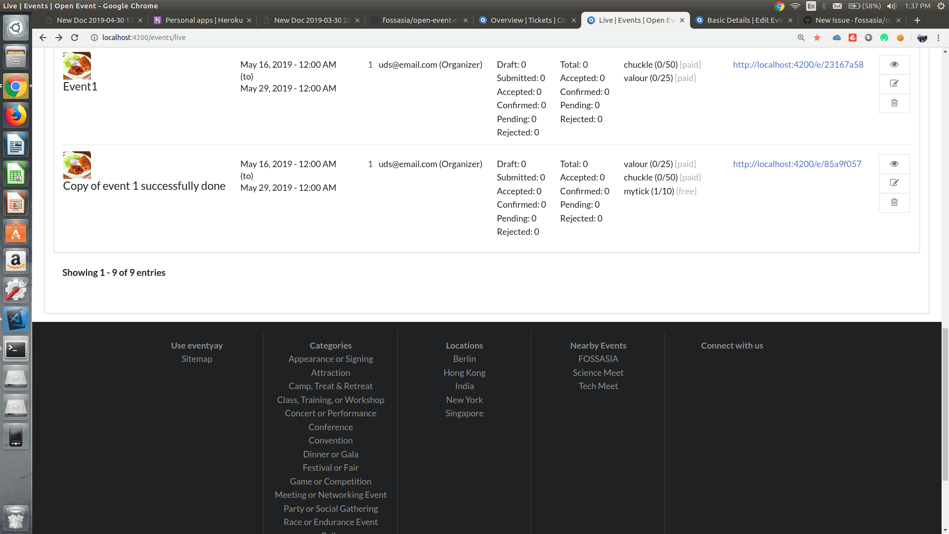Open Amazon launcher in the dock
The width and height of the screenshot is (949, 534).
(x=16, y=261)
